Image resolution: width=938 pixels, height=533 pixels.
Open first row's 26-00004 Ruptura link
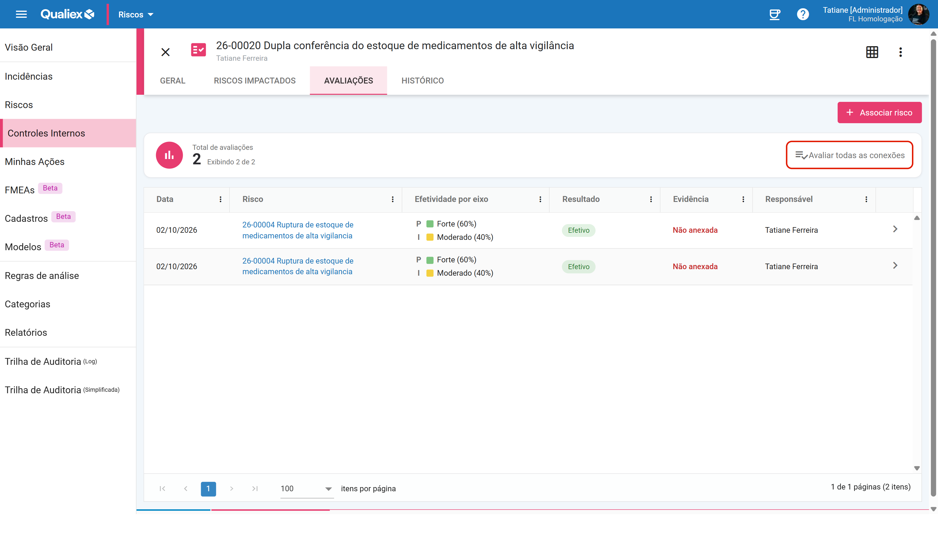coord(298,230)
